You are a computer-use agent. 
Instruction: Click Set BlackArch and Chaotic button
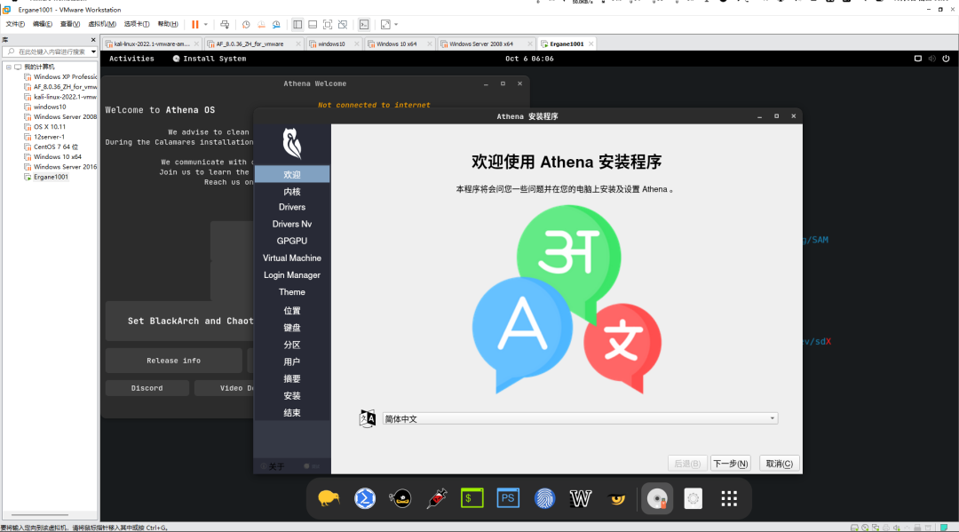click(179, 321)
